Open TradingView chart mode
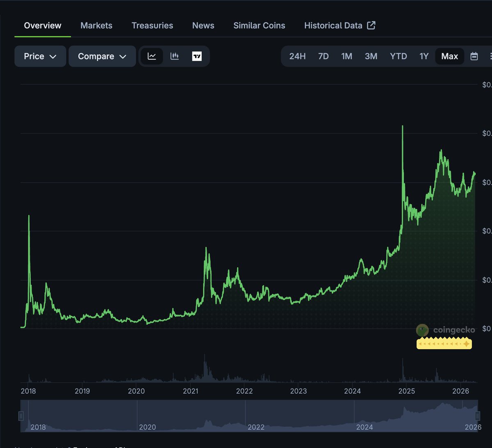Image resolution: width=492 pixels, height=448 pixels. [x=197, y=56]
